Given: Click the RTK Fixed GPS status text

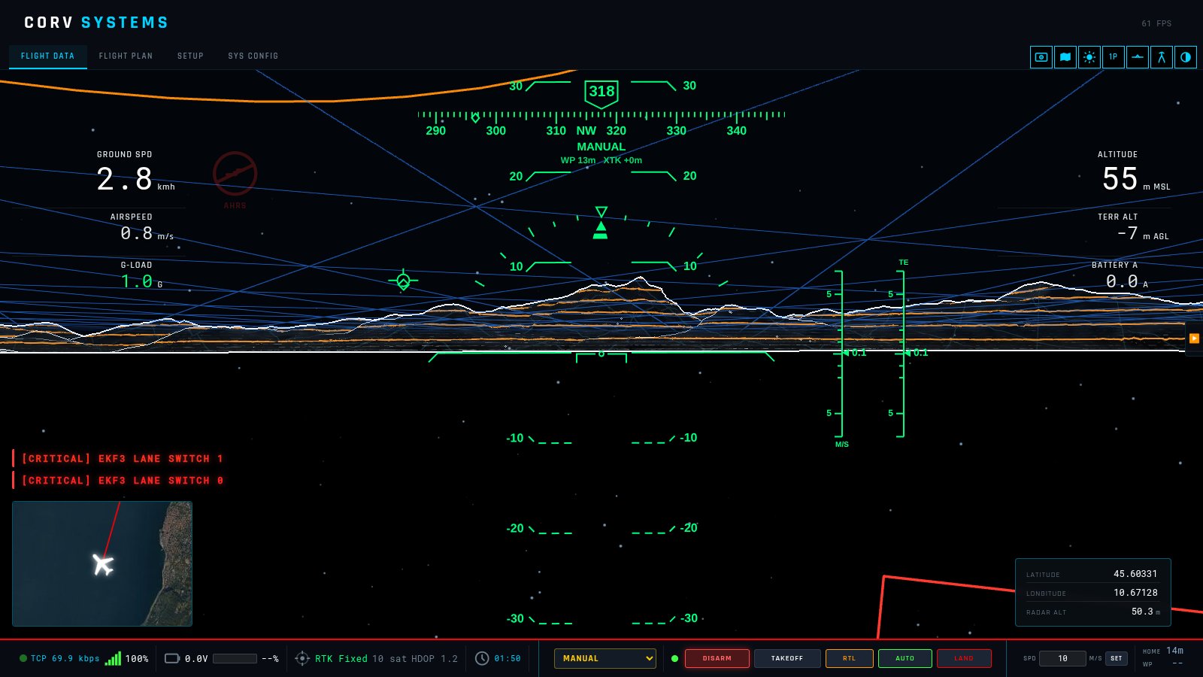Looking at the screenshot, I should pyautogui.click(x=341, y=658).
